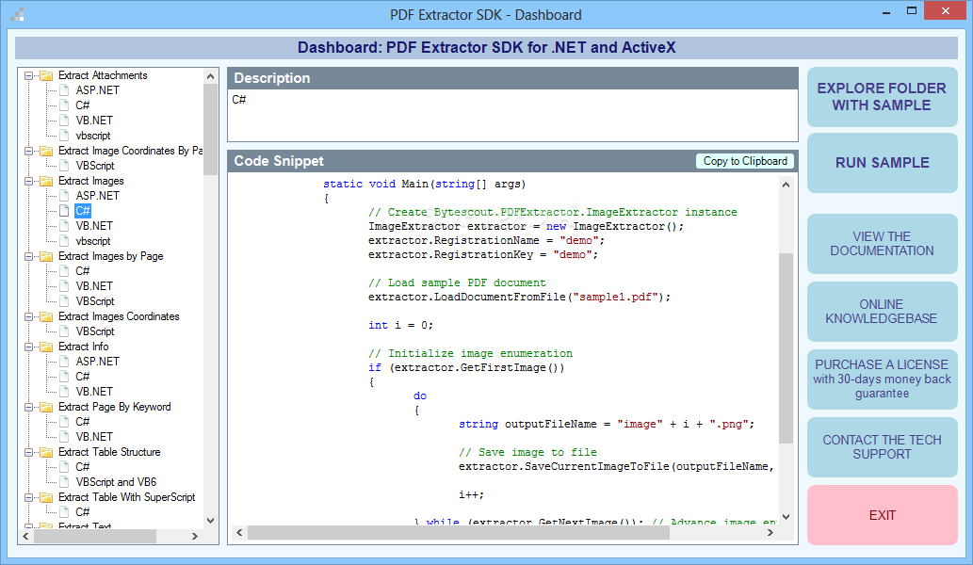The width and height of the screenshot is (973, 565).
Task: Click file icon of C# under Extract Info
Action: (x=64, y=377)
